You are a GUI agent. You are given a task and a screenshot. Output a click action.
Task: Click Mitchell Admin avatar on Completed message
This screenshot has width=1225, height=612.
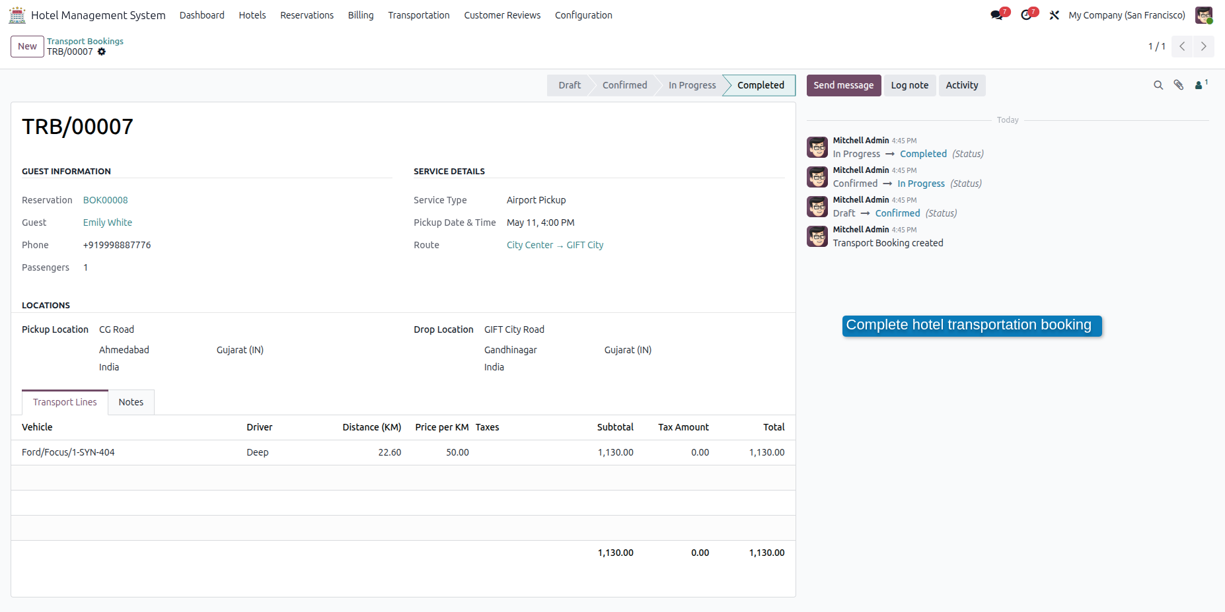817,147
